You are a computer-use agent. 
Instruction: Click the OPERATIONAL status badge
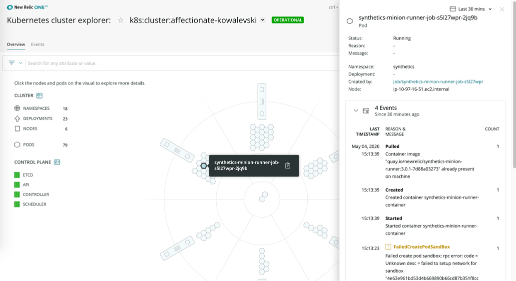288,20
